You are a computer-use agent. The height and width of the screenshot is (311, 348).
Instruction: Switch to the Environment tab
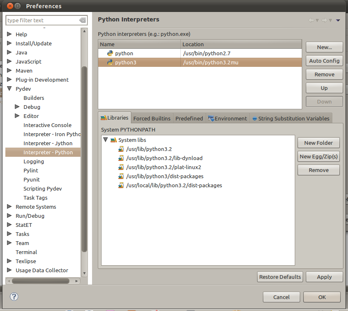tap(227, 118)
